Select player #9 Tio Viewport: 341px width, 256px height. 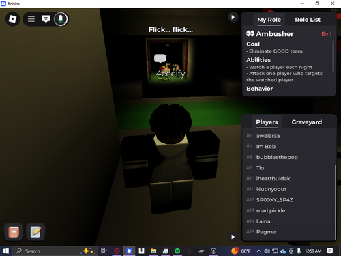288,168
